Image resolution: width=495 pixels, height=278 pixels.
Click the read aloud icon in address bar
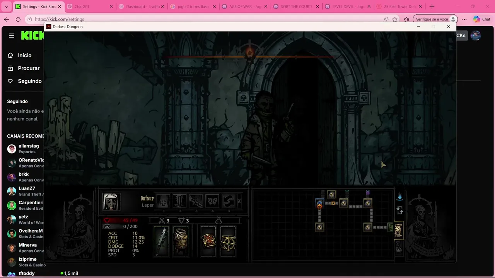pos(386,19)
